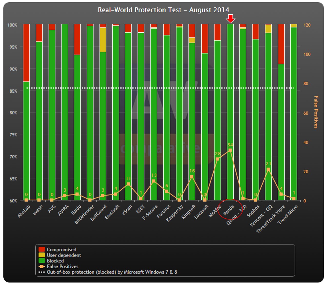Select ThreatTrack Vipre's red bar segment
The height and width of the screenshot is (286, 326).
(281, 44)
